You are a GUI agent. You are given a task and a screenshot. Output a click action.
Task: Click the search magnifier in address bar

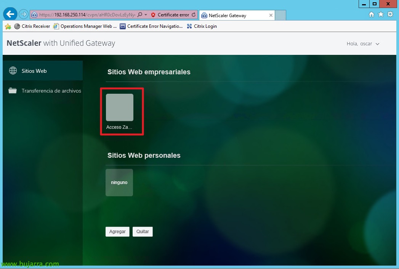tap(140, 15)
